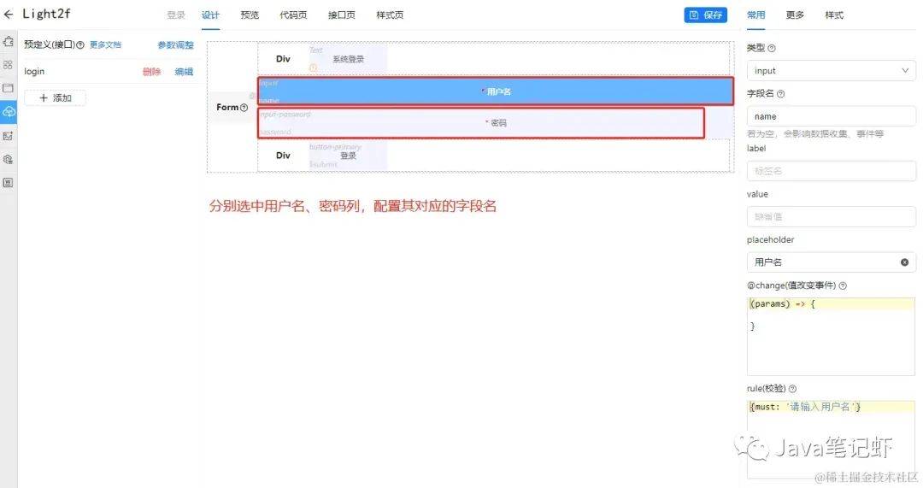Click into the @change code editor
This screenshot has height=488, width=923.
click(x=831, y=336)
